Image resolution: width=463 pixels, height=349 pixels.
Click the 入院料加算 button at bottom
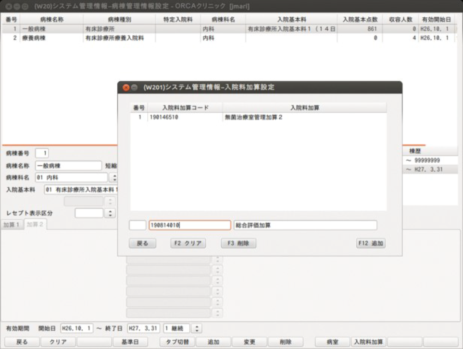[368, 342]
